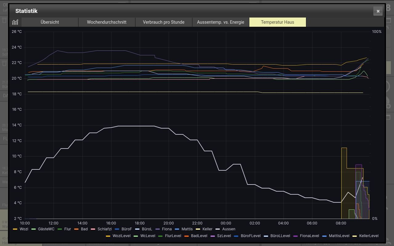
Task: Toggle the Schlafzi series visibility
Action: [x=101, y=229]
